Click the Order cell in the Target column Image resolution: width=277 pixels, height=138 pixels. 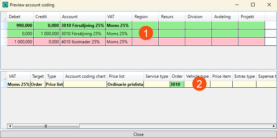(x=38, y=84)
